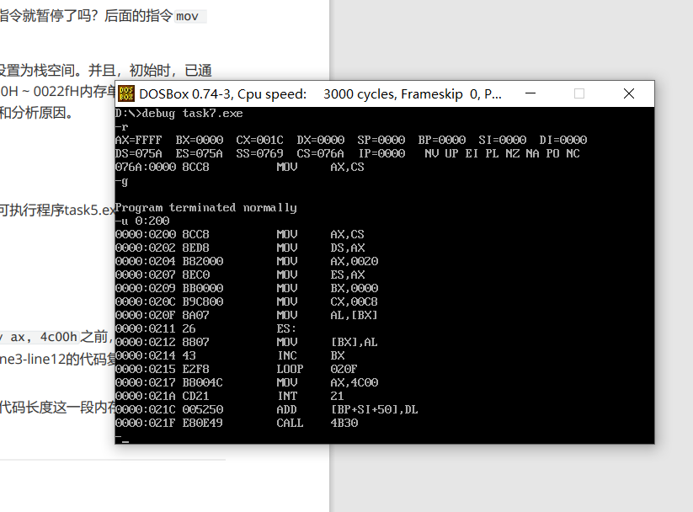
Task: Click the flags 'NV UP EI PL NZ NA PO NC'
Action: click(502, 154)
